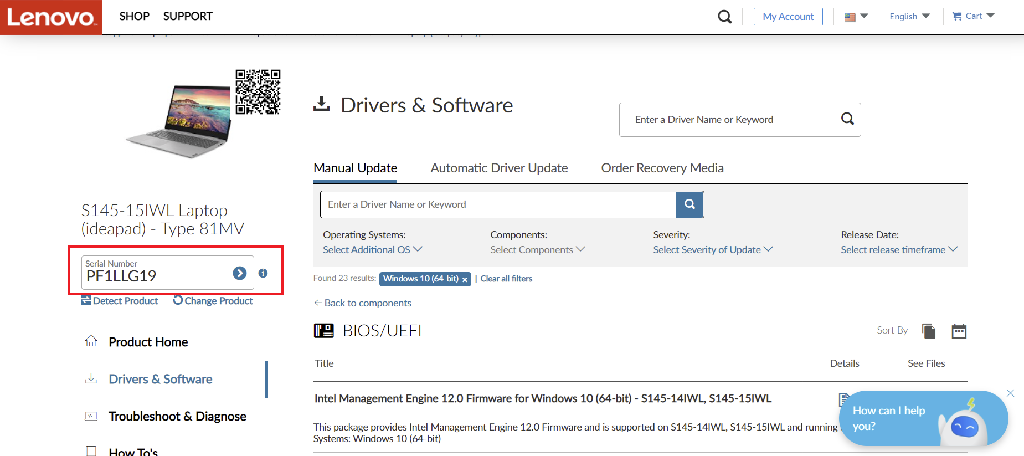Image resolution: width=1024 pixels, height=456 pixels.
Task: Open the country flag selector dropdown
Action: (856, 17)
